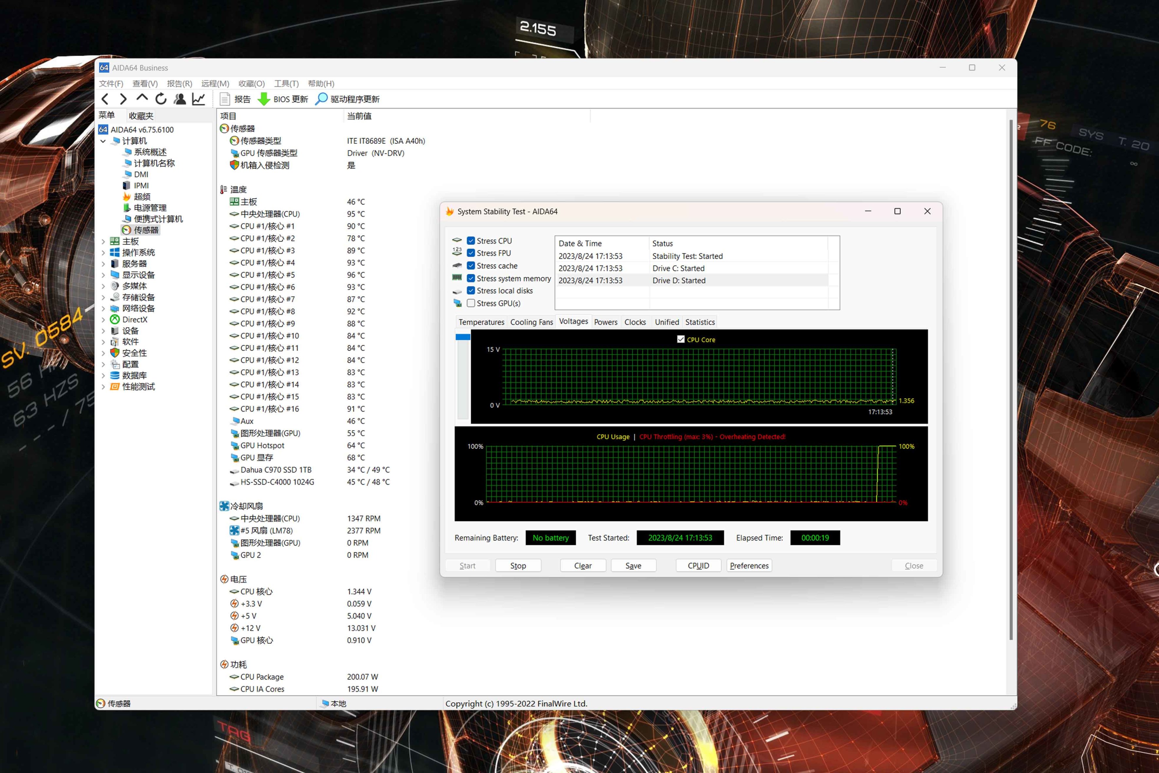
Task: Click the Up level arrow icon
Action: coord(142,98)
